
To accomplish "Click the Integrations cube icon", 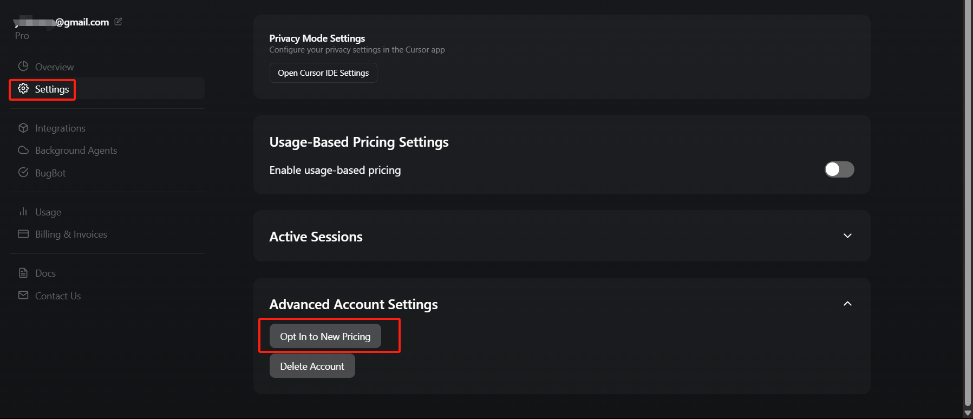I will click(23, 128).
